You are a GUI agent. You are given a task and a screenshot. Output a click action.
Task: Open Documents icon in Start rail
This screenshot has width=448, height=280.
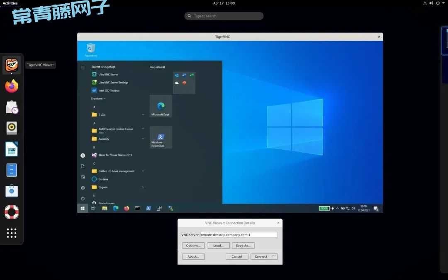point(83,166)
